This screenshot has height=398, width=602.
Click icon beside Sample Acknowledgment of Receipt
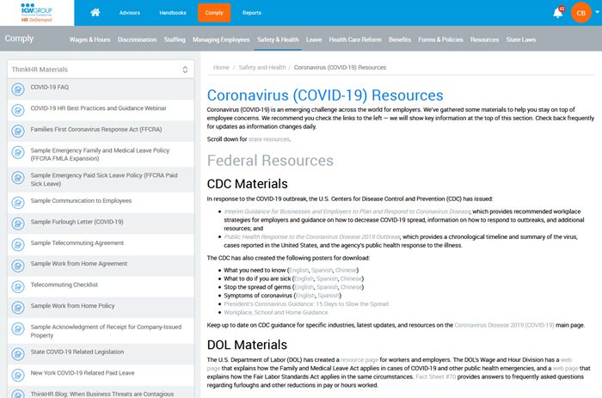[x=18, y=329]
